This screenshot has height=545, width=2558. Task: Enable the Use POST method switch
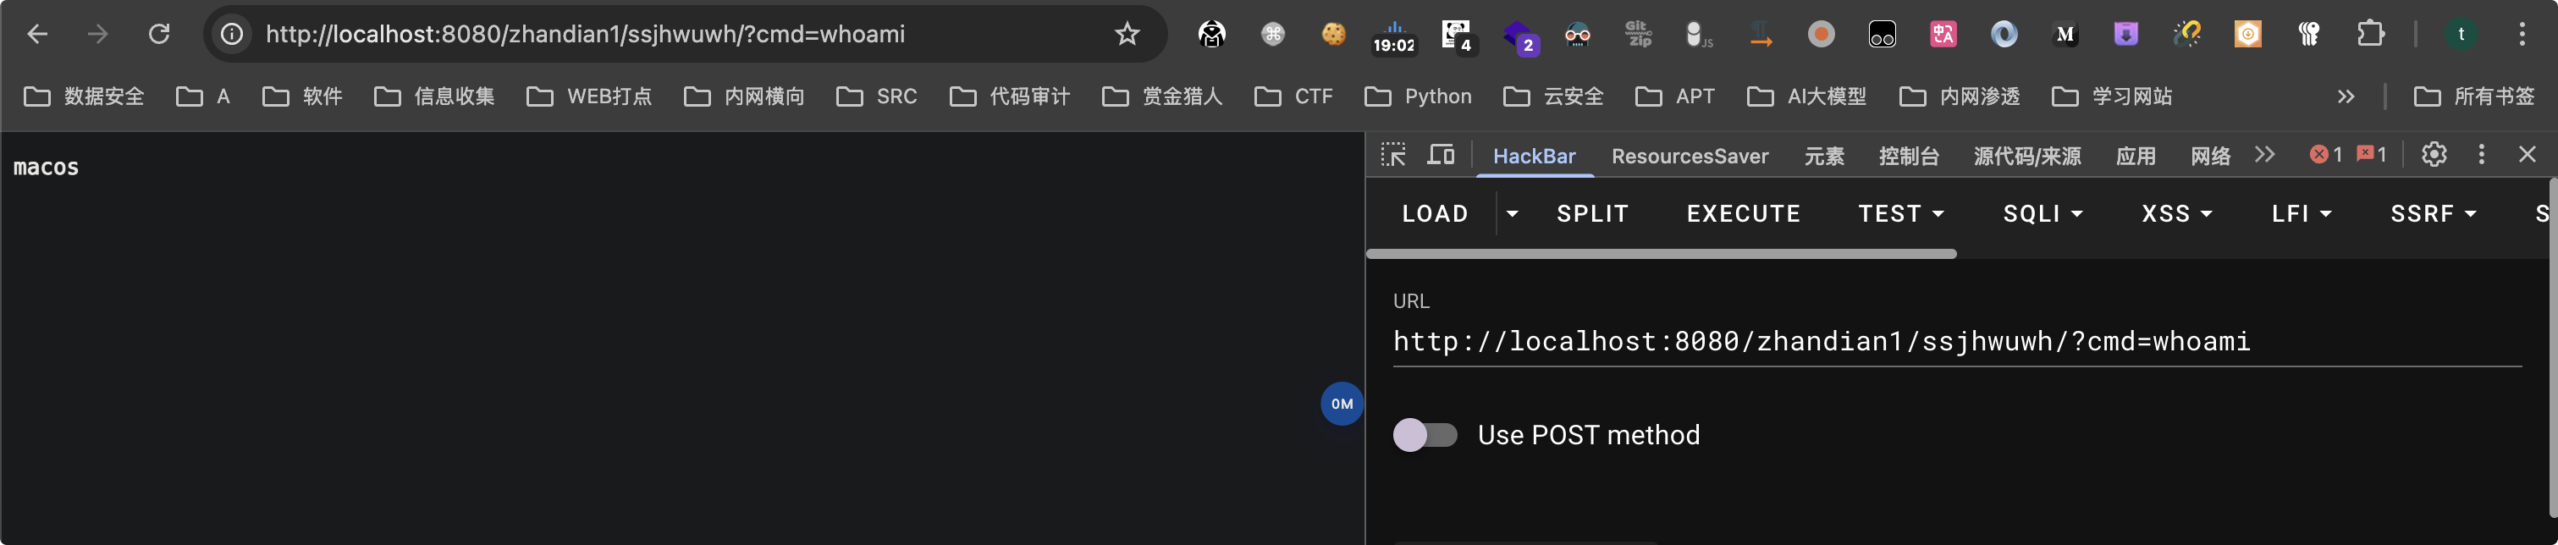pos(1425,435)
